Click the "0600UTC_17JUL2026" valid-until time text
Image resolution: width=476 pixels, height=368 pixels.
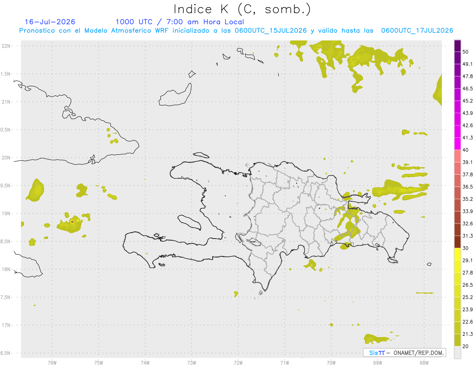417,31
